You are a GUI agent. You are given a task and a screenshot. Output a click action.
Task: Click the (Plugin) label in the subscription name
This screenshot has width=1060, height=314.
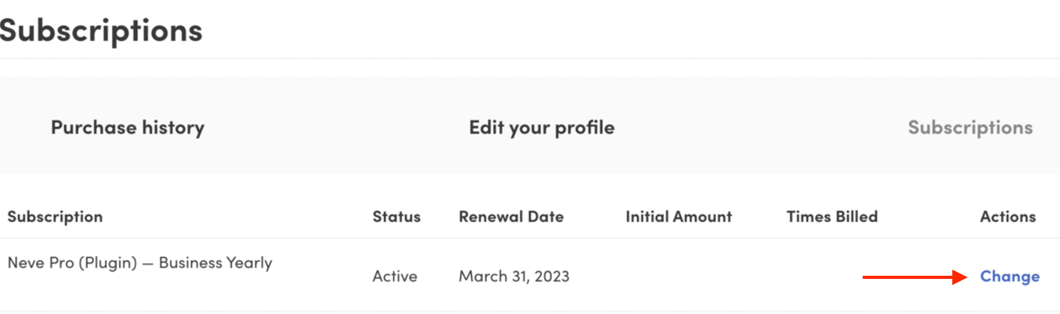pyautogui.click(x=108, y=263)
